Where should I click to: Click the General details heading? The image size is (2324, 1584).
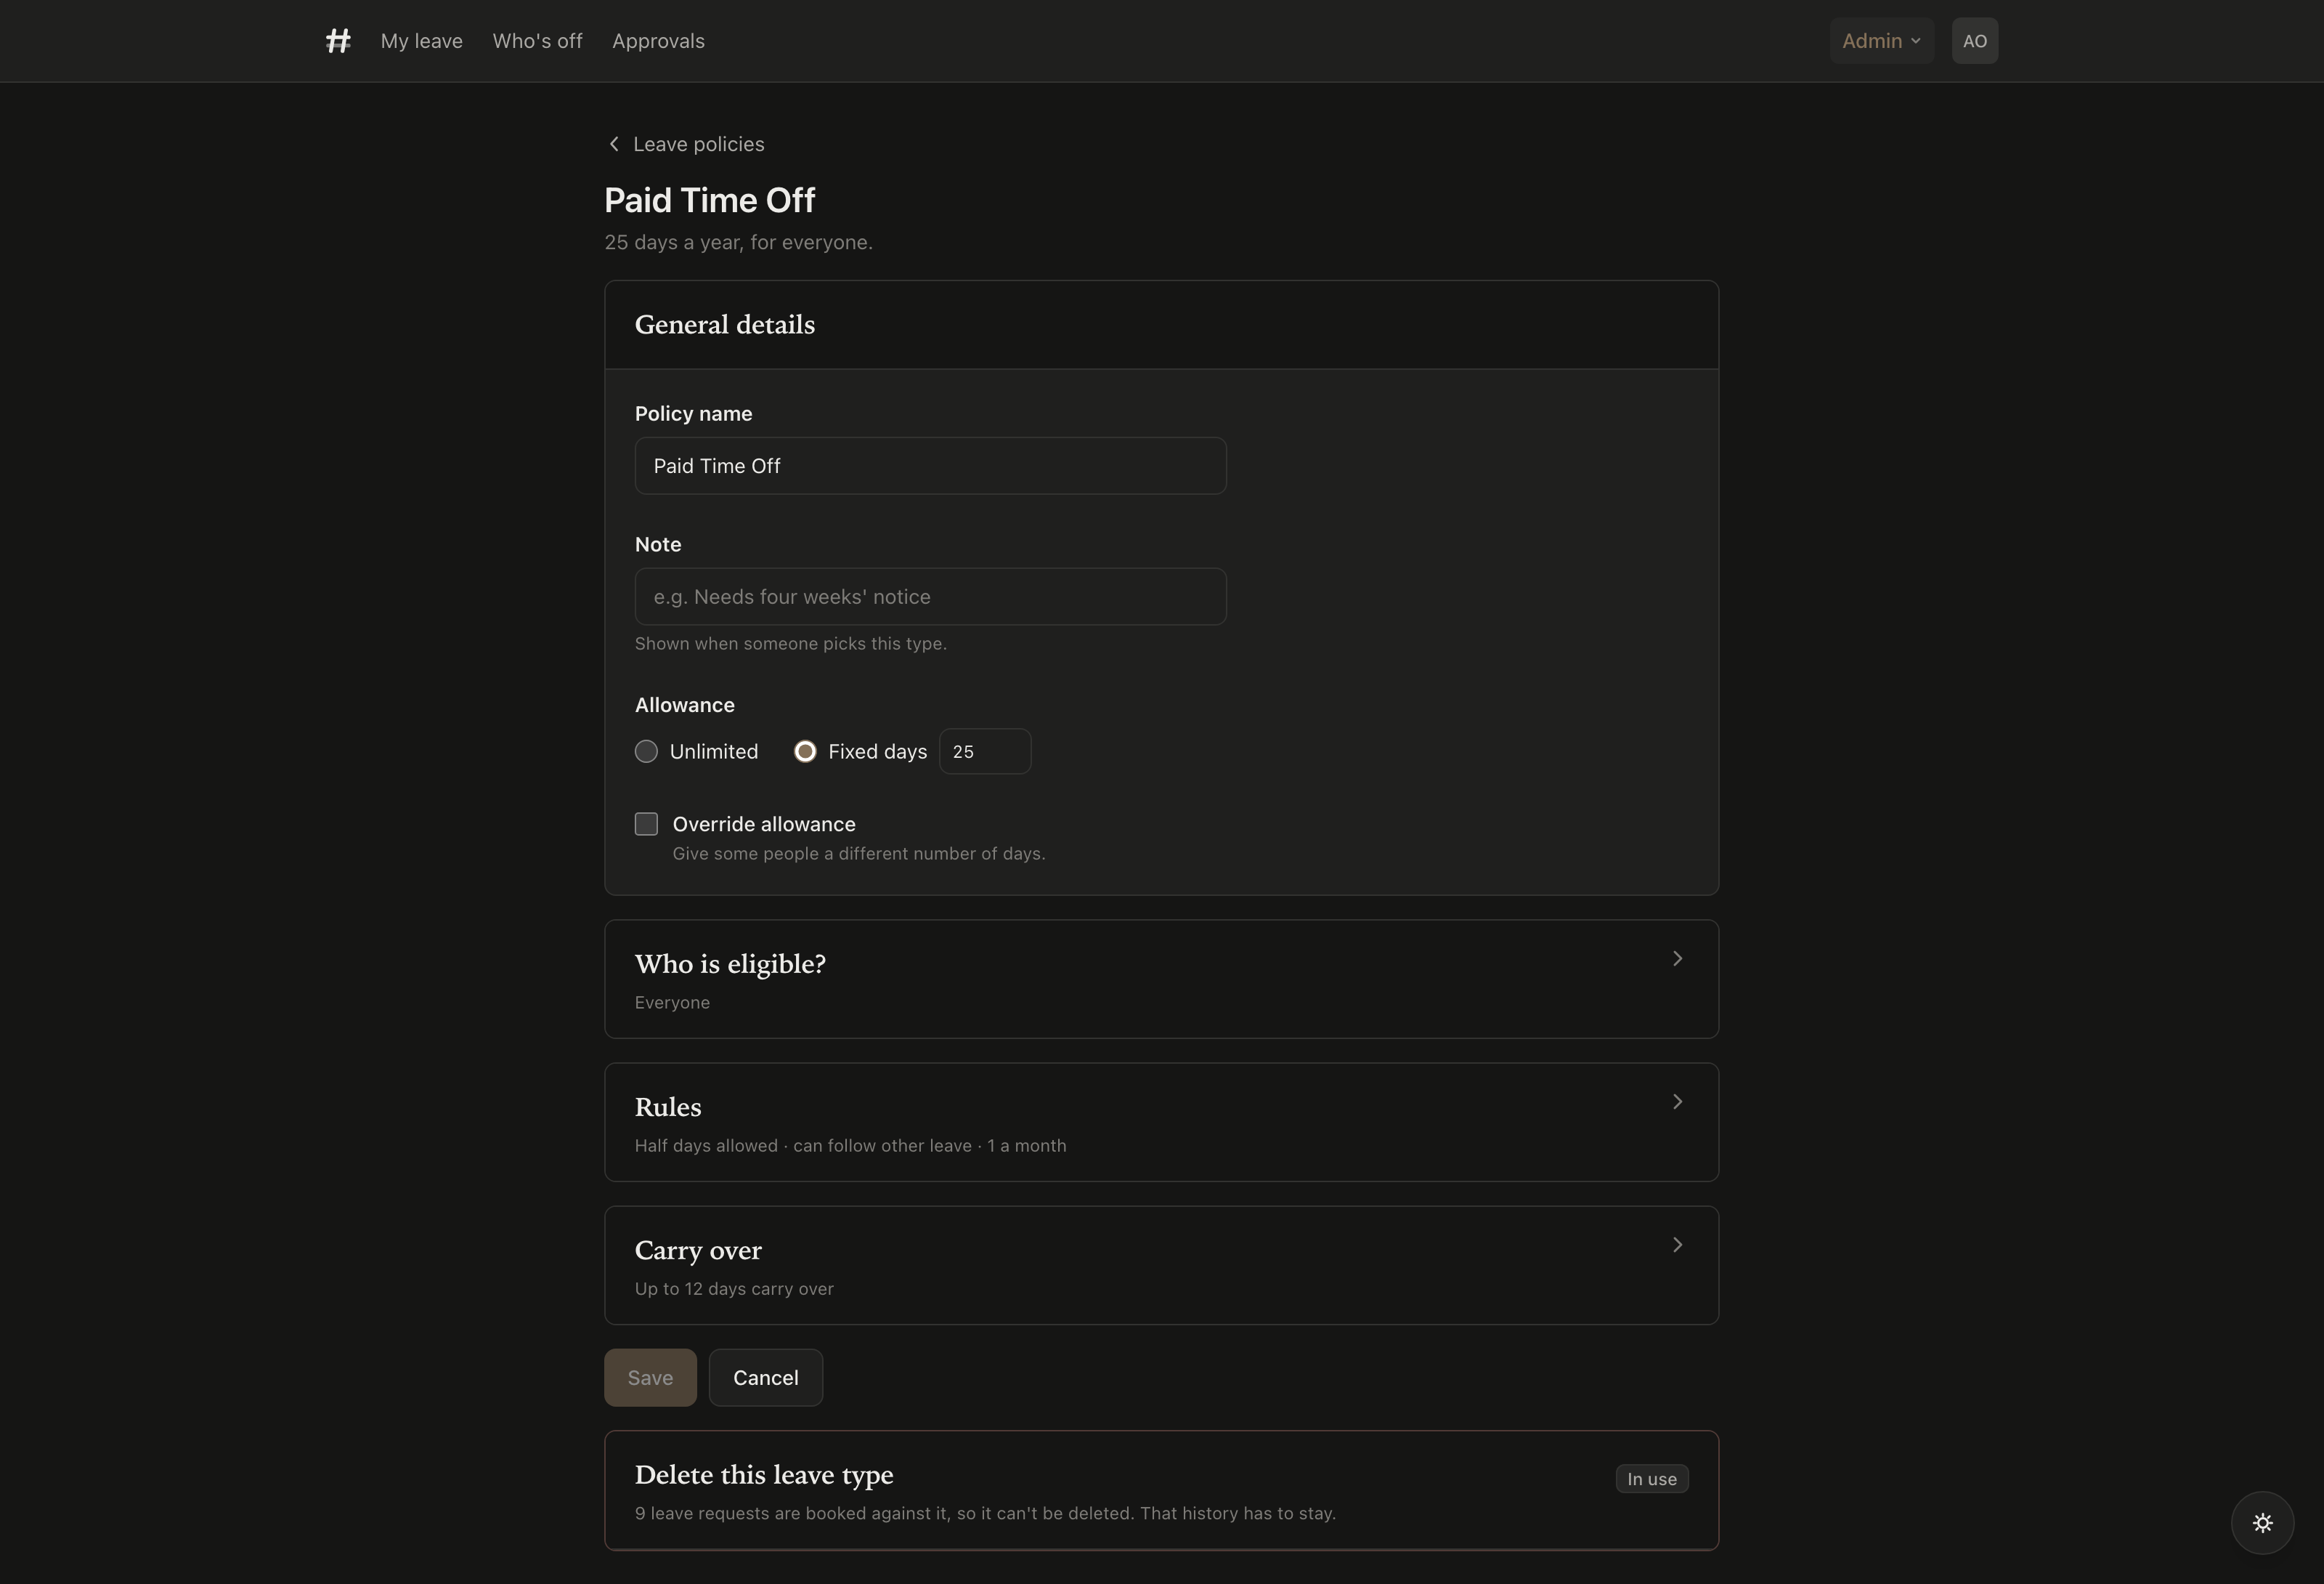pos(724,326)
